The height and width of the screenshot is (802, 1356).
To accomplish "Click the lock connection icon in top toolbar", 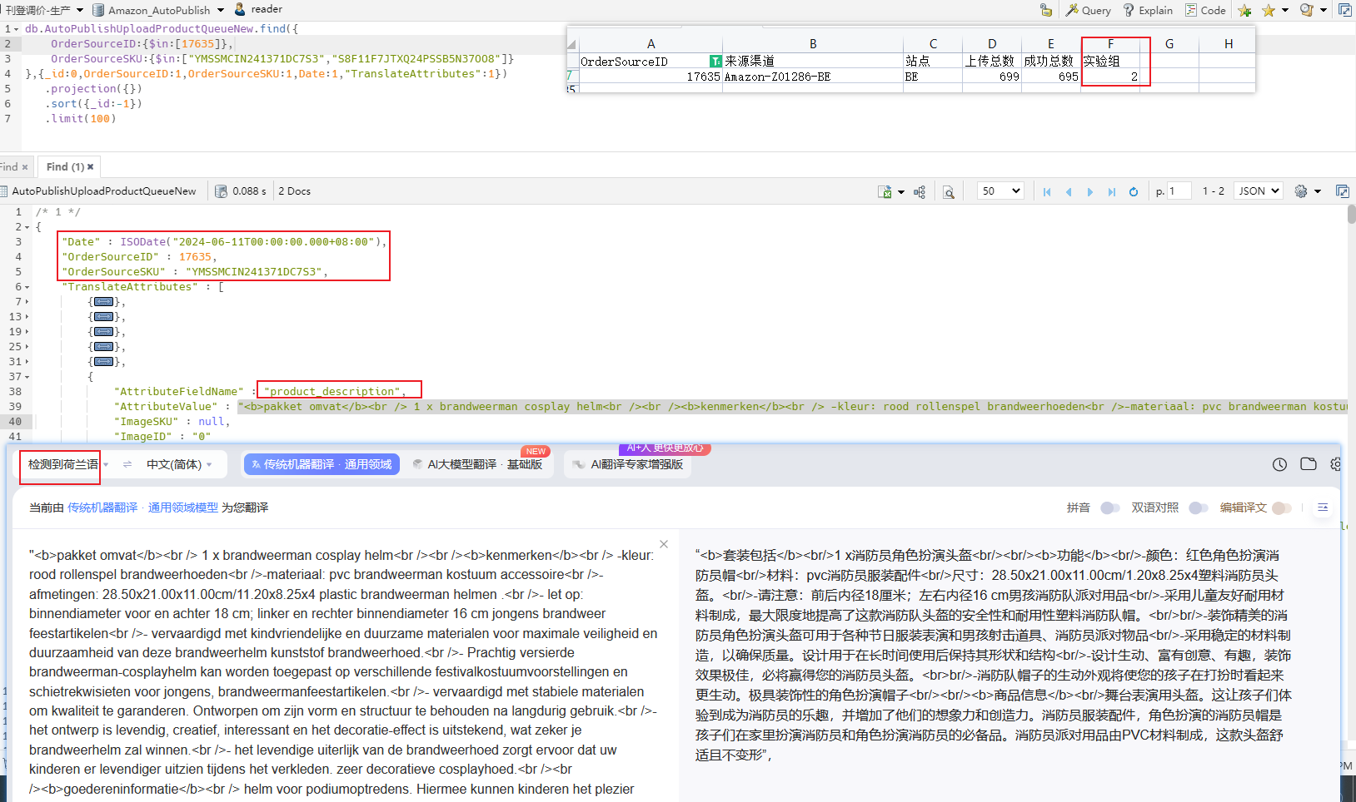I will point(1046,10).
